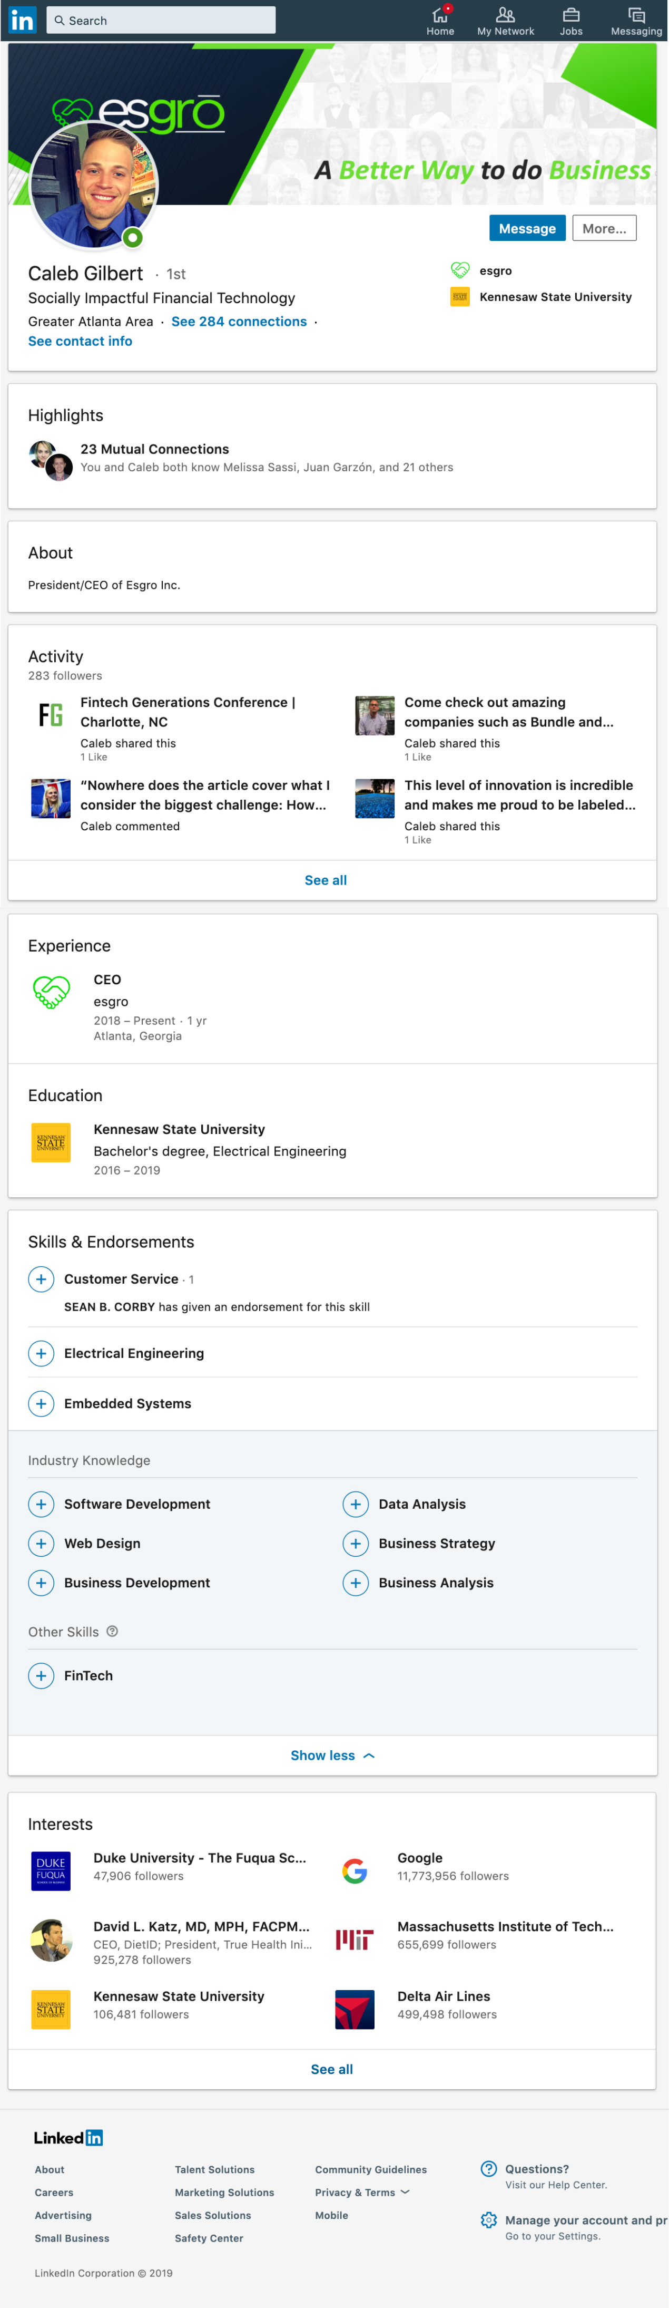669x2308 pixels.
Task: Expand the Privacy & Terms footer dropdown
Action: [363, 2191]
